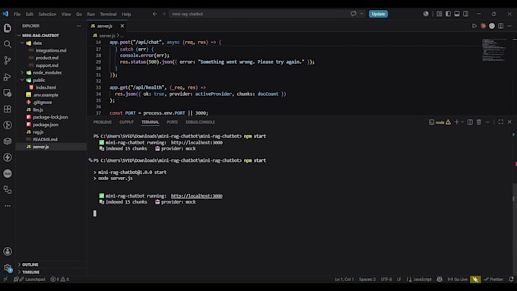The image size is (517, 291).
Task: Click the Split Terminal icon
Action: pos(470,122)
